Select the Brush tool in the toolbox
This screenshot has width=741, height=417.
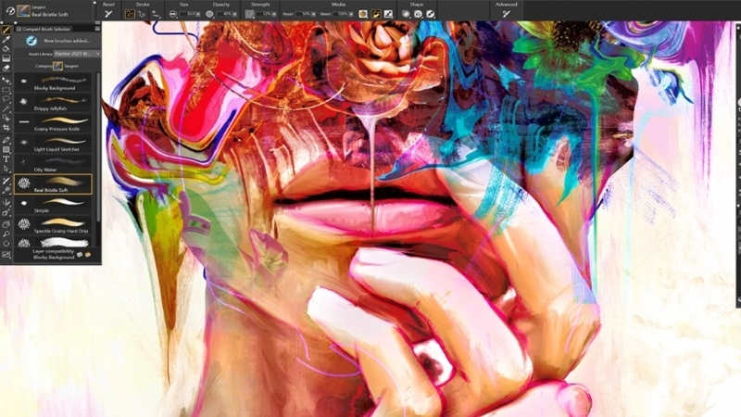[6, 30]
